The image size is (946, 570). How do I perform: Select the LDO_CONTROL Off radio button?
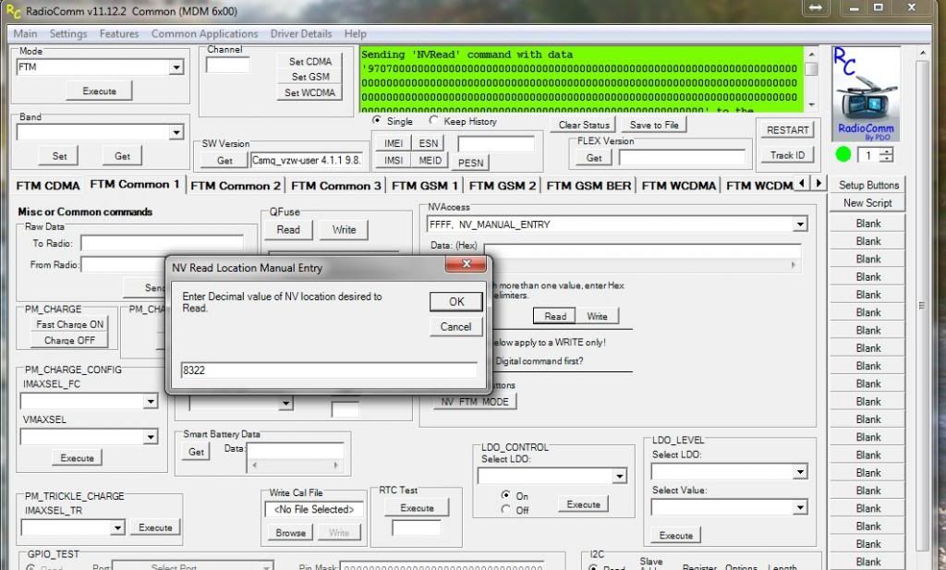(x=505, y=509)
